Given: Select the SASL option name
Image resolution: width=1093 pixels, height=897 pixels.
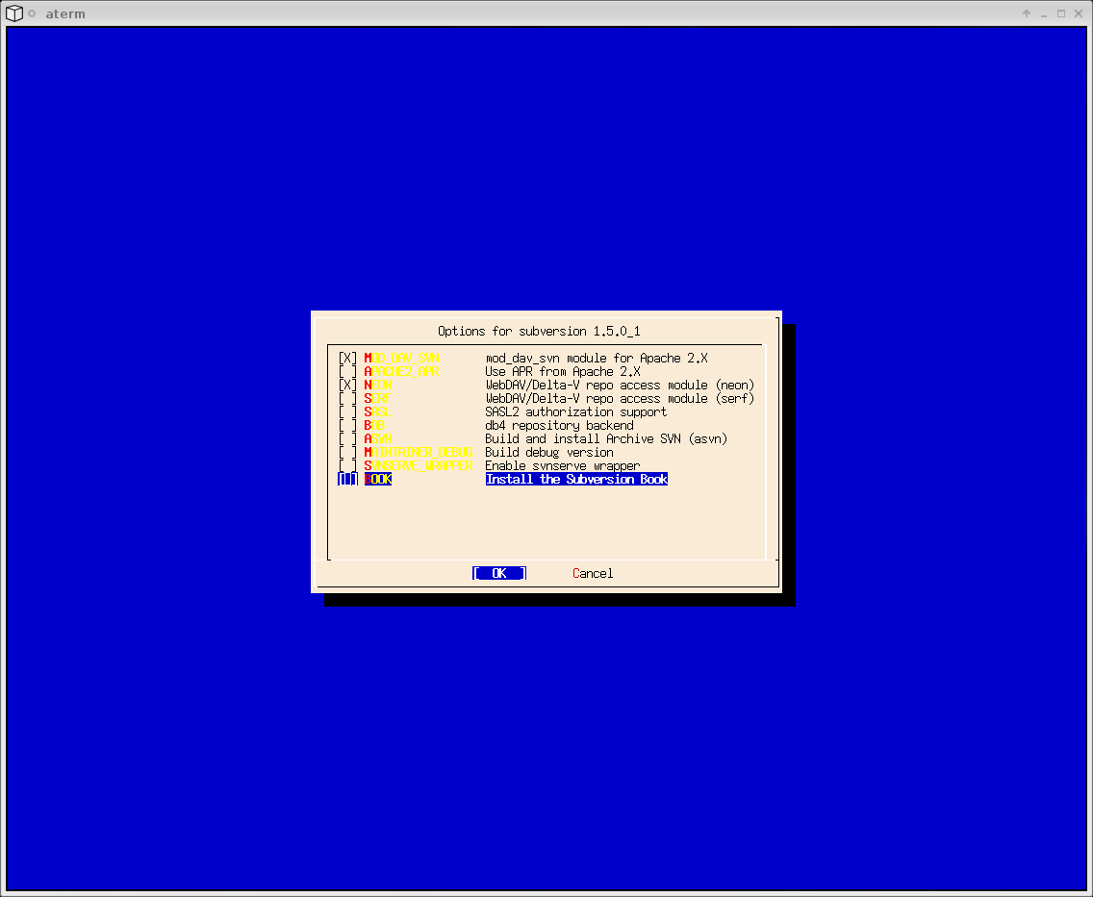Looking at the screenshot, I should coord(377,412).
